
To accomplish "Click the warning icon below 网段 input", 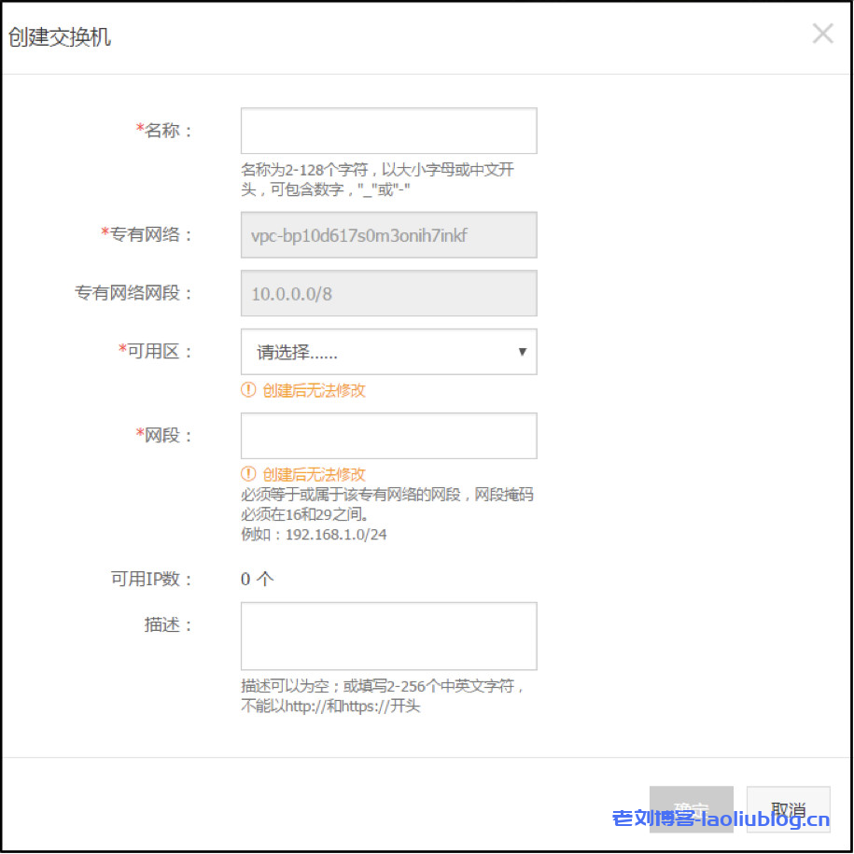I will coord(248,474).
